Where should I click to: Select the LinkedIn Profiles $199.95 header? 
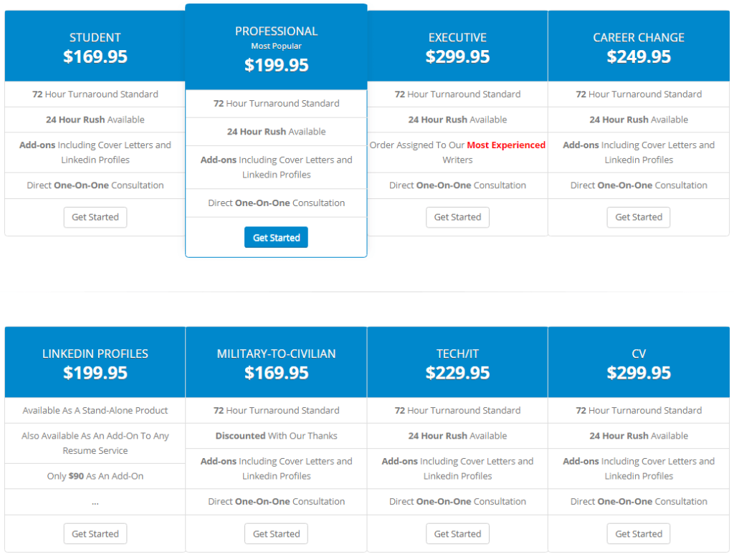(x=95, y=362)
